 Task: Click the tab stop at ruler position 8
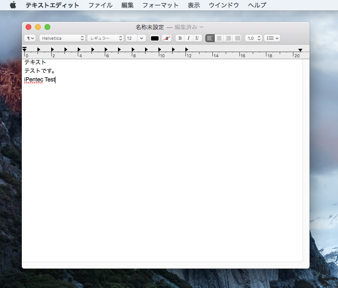pyautogui.click(x=133, y=50)
